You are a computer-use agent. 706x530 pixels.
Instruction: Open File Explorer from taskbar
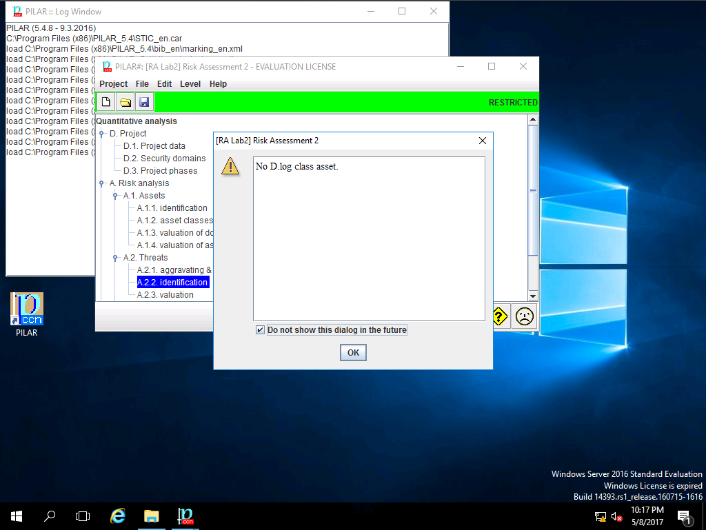(x=151, y=516)
